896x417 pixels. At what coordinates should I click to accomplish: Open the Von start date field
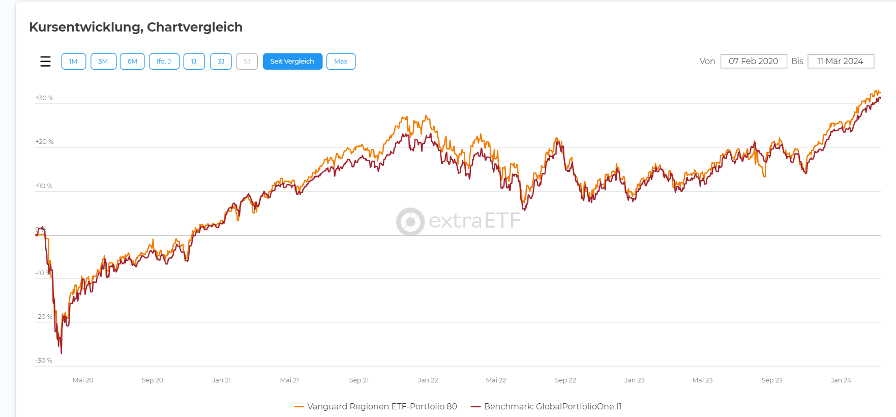pyautogui.click(x=753, y=62)
